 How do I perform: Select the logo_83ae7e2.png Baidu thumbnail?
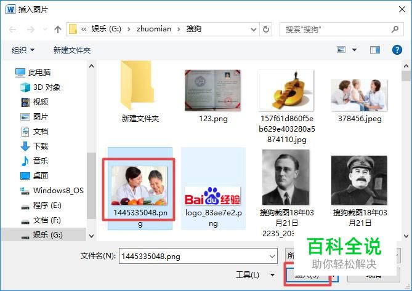pyautogui.click(x=212, y=196)
